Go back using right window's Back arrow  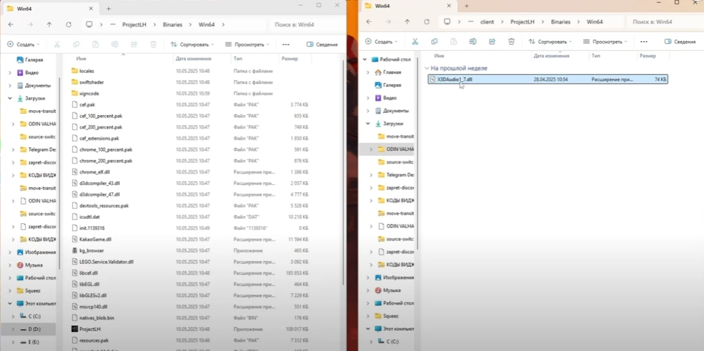coord(369,21)
